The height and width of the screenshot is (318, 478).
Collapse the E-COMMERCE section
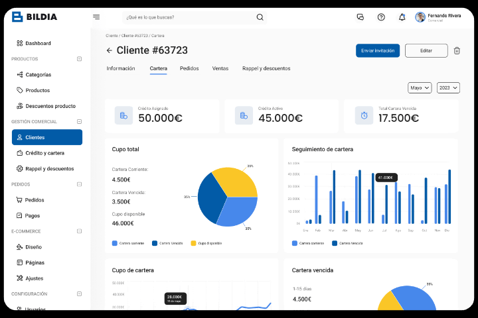(79, 231)
